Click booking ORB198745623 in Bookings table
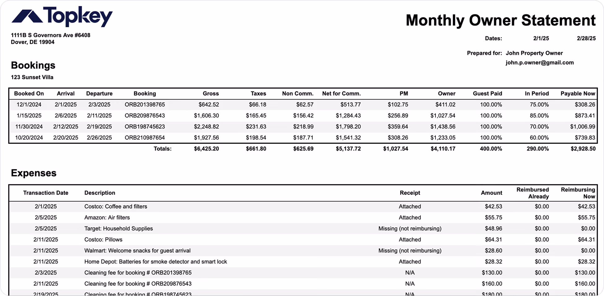Screen dimensions: 604x296 point(145,127)
